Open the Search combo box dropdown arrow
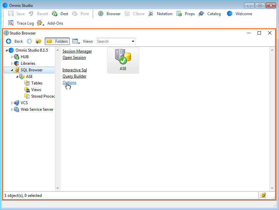279x210 pixels. pyautogui.click(x=133, y=41)
